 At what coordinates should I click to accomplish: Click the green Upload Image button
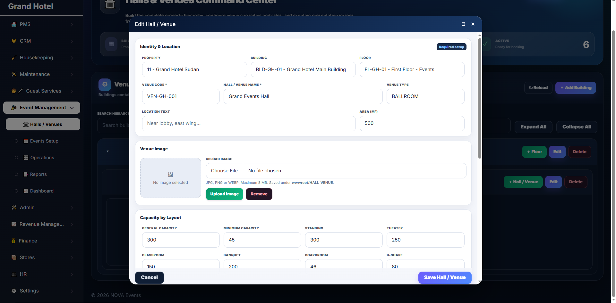(x=225, y=194)
